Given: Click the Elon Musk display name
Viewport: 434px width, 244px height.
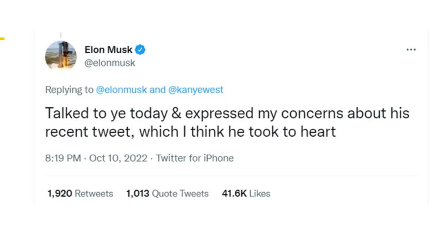Looking at the screenshot, I should pos(108,50).
